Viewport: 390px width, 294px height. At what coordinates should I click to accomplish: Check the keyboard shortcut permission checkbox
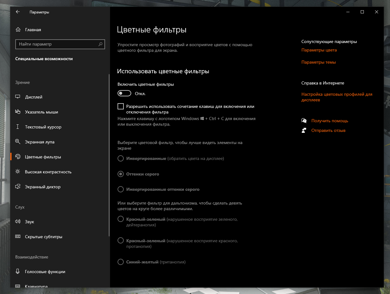coord(121,107)
